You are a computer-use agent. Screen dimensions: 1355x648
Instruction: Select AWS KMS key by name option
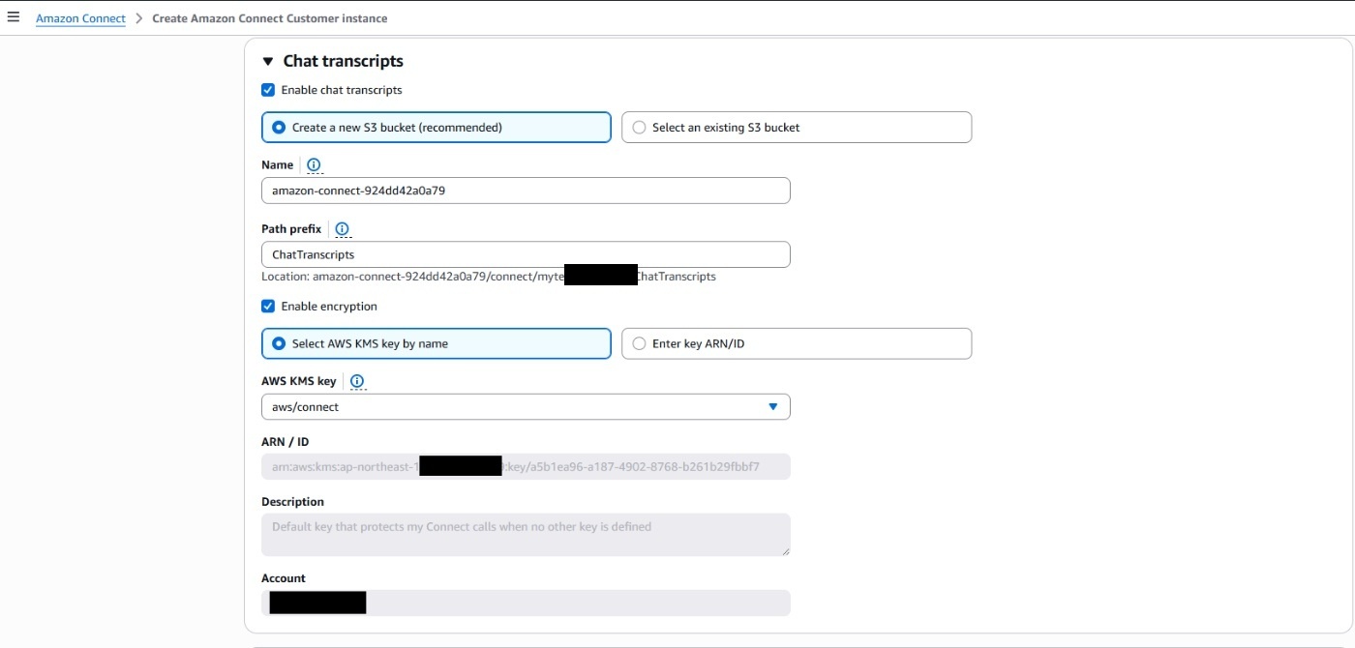click(437, 343)
